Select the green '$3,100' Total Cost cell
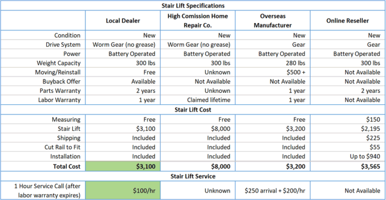Viewport: 386px width, 200px height. click(x=123, y=166)
